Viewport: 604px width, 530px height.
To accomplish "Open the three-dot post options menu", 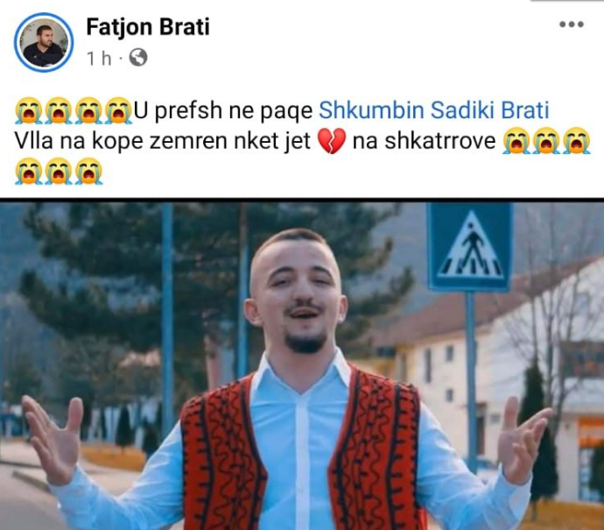I will click(572, 25).
